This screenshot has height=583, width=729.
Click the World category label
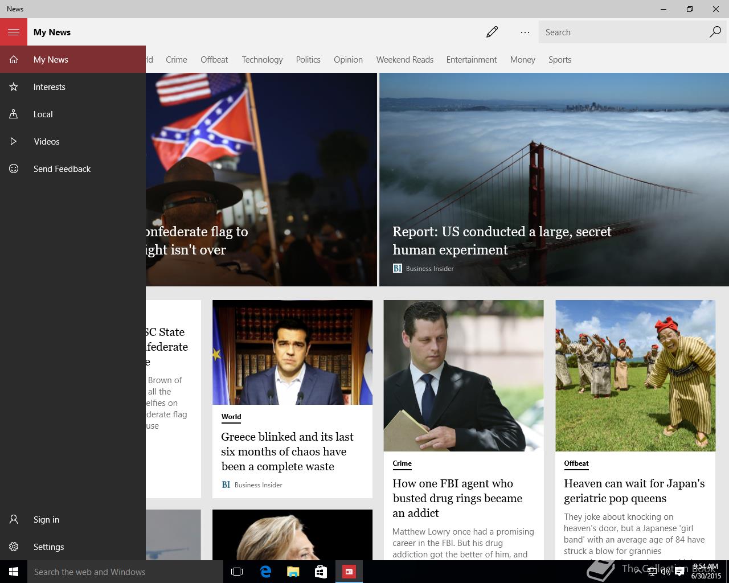[231, 417]
